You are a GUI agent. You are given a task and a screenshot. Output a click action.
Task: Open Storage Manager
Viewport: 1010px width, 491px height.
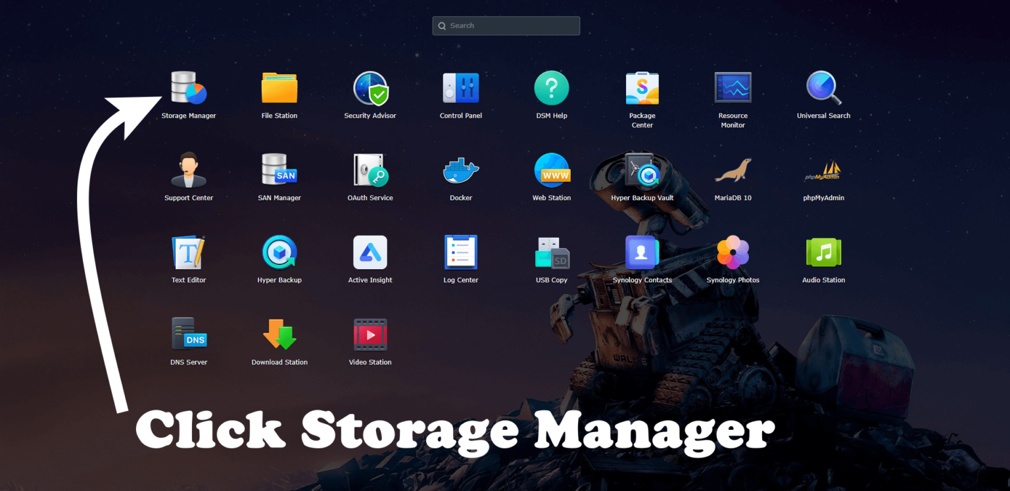pyautogui.click(x=189, y=87)
